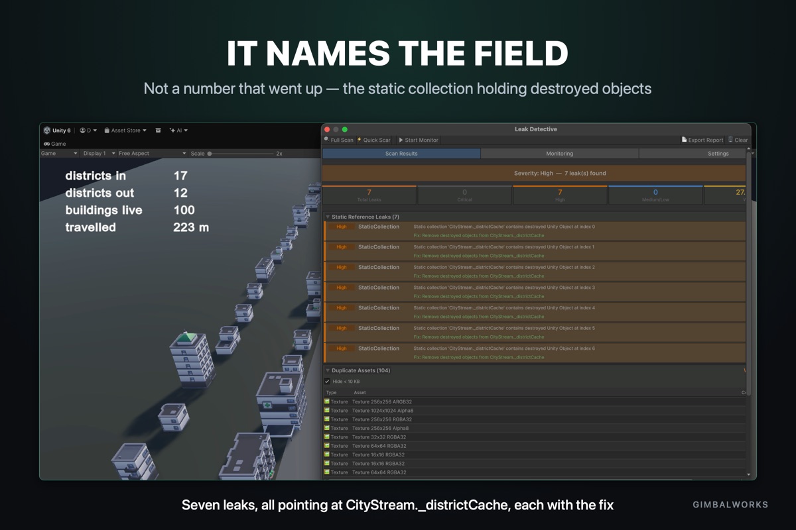The width and height of the screenshot is (796, 530).
Task: Click the Asset column header
Action: pos(360,392)
